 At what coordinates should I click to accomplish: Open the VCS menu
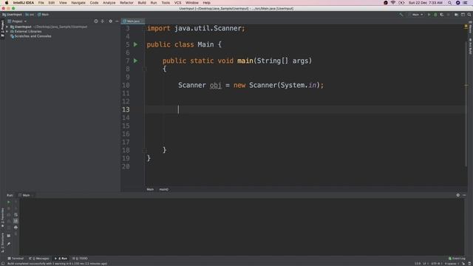click(177, 3)
